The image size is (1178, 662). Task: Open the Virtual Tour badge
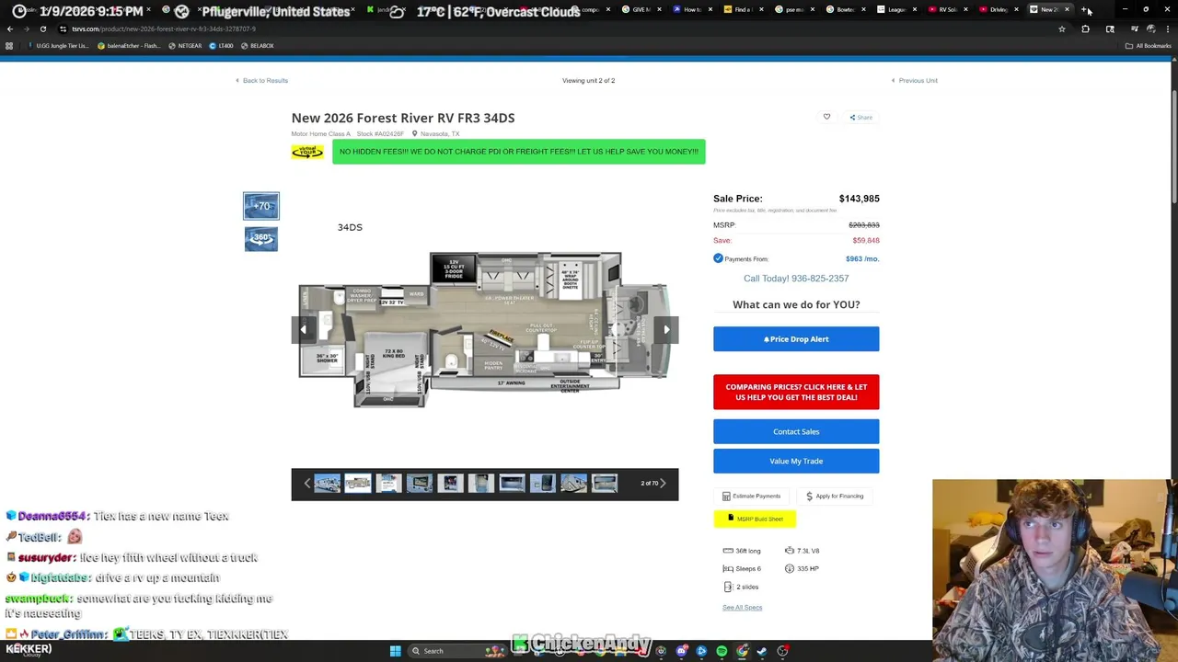click(x=307, y=152)
